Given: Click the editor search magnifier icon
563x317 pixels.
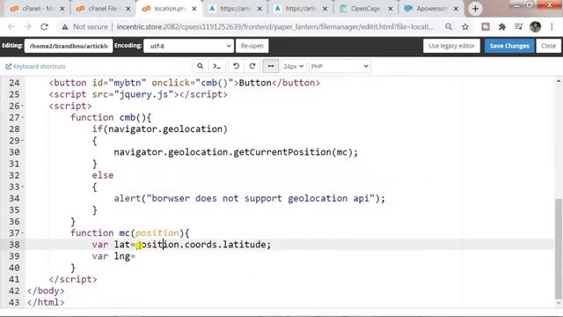Looking at the screenshot, I should [200, 66].
